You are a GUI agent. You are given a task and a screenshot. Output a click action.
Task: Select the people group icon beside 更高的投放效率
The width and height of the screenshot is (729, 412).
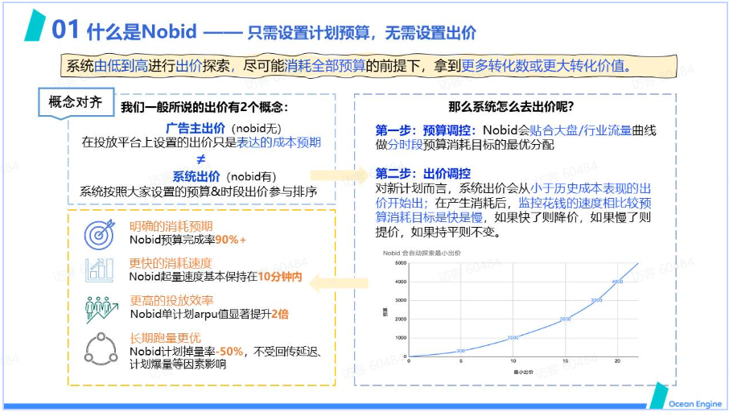coord(101,308)
